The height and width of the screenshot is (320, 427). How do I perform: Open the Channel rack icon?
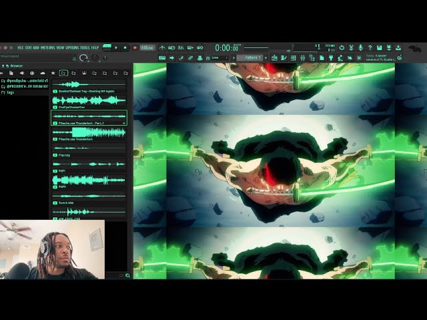click(x=294, y=58)
